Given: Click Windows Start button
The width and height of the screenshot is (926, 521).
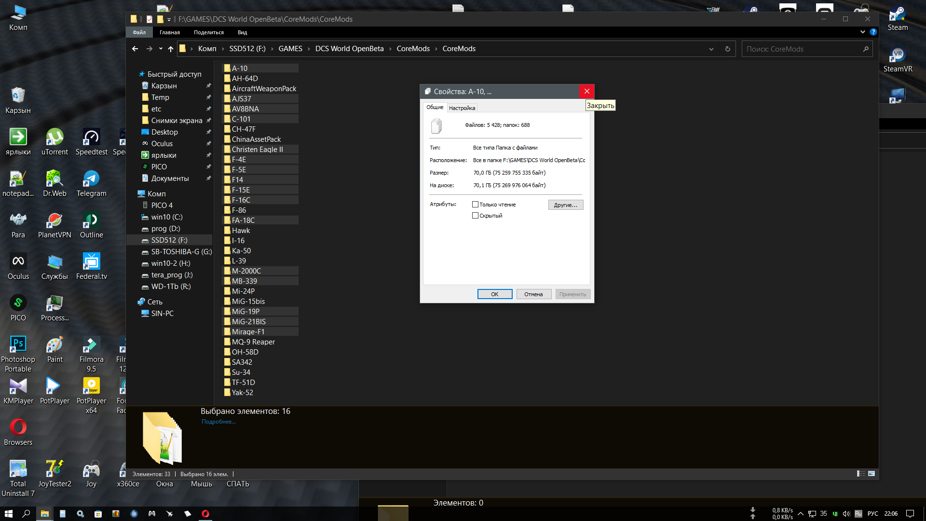Looking at the screenshot, I should click(x=8, y=514).
